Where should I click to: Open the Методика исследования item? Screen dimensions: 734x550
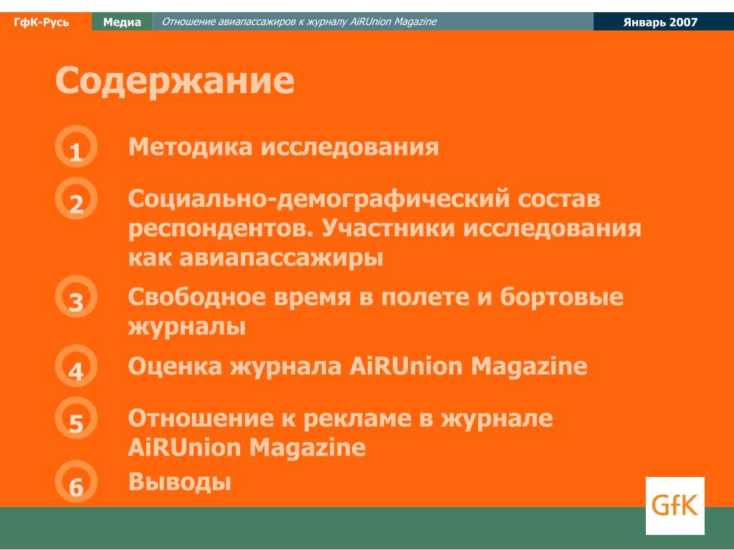click(x=283, y=147)
